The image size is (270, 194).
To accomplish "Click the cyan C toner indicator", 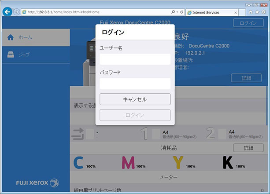I will point(78,163).
